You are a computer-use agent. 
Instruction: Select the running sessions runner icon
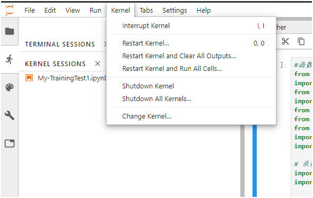pyautogui.click(x=10, y=59)
